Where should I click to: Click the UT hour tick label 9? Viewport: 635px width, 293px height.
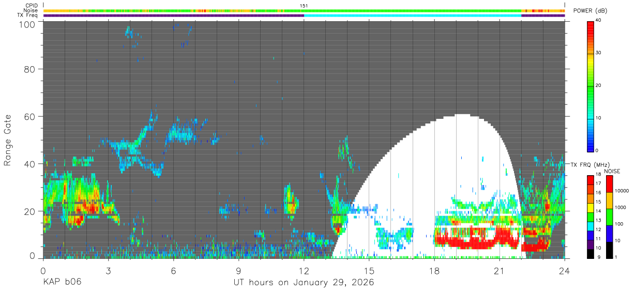[238, 270]
